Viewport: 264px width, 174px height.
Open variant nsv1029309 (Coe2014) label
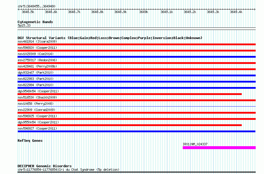tap(36, 54)
